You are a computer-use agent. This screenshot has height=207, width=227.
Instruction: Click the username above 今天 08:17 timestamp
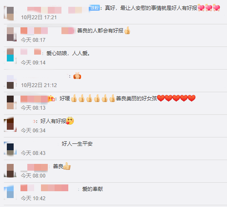coord(48,31)
